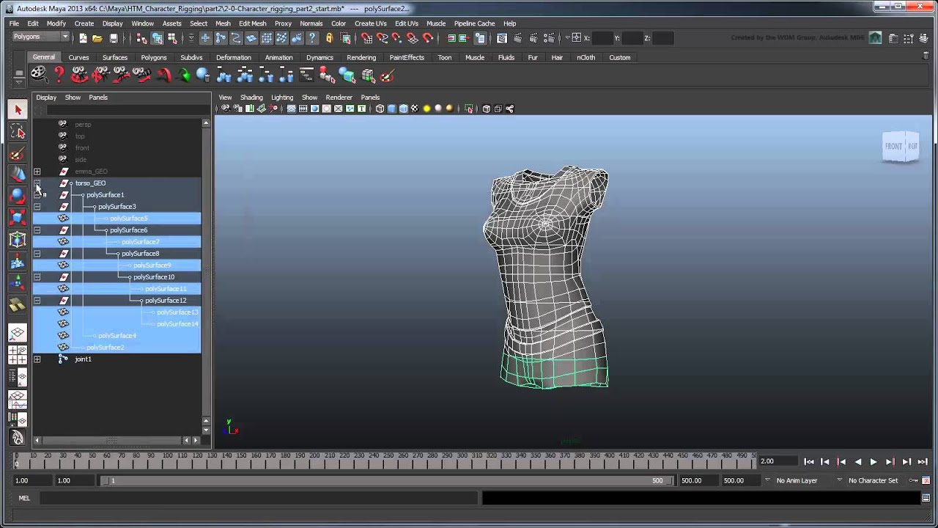
Task: Expand the joint1 node
Action: (x=37, y=359)
